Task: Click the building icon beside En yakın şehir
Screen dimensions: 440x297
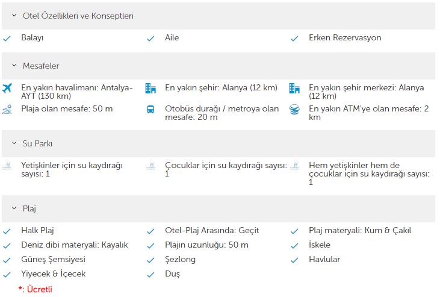Action: click(150, 88)
